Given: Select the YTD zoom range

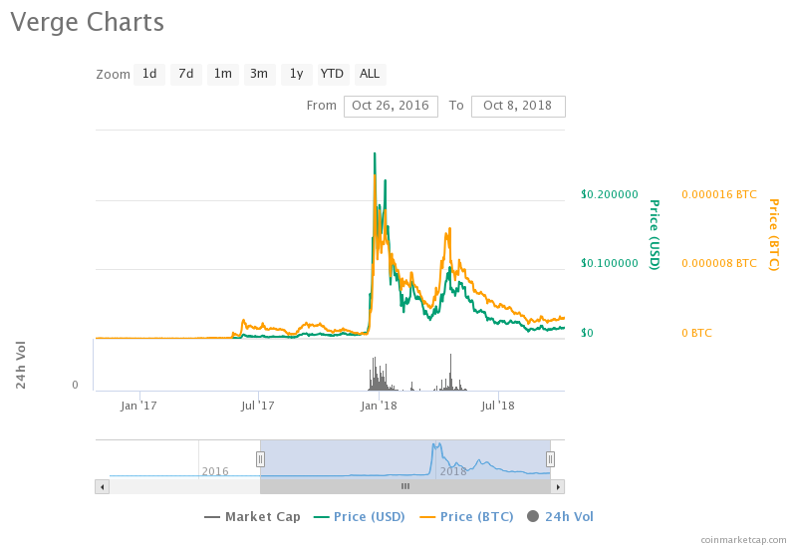Looking at the screenshot, I should [332, 74].
